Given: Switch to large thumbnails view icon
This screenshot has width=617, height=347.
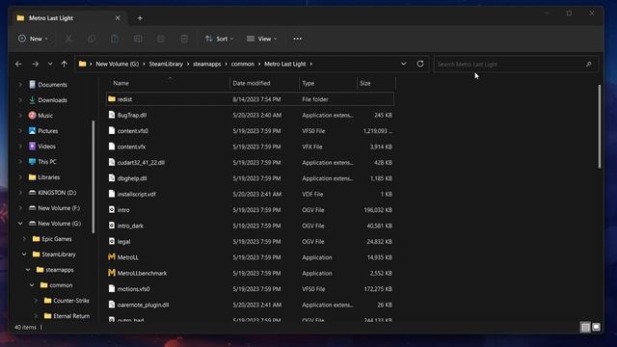Looking at the screenshot, I should click(596, 327).
